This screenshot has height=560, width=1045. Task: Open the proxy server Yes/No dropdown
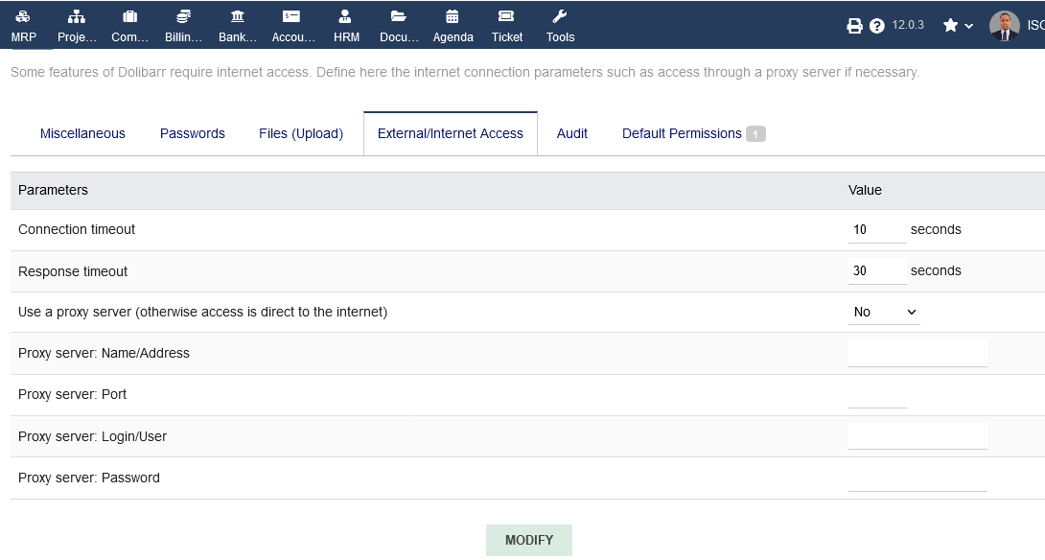(884, 312)
